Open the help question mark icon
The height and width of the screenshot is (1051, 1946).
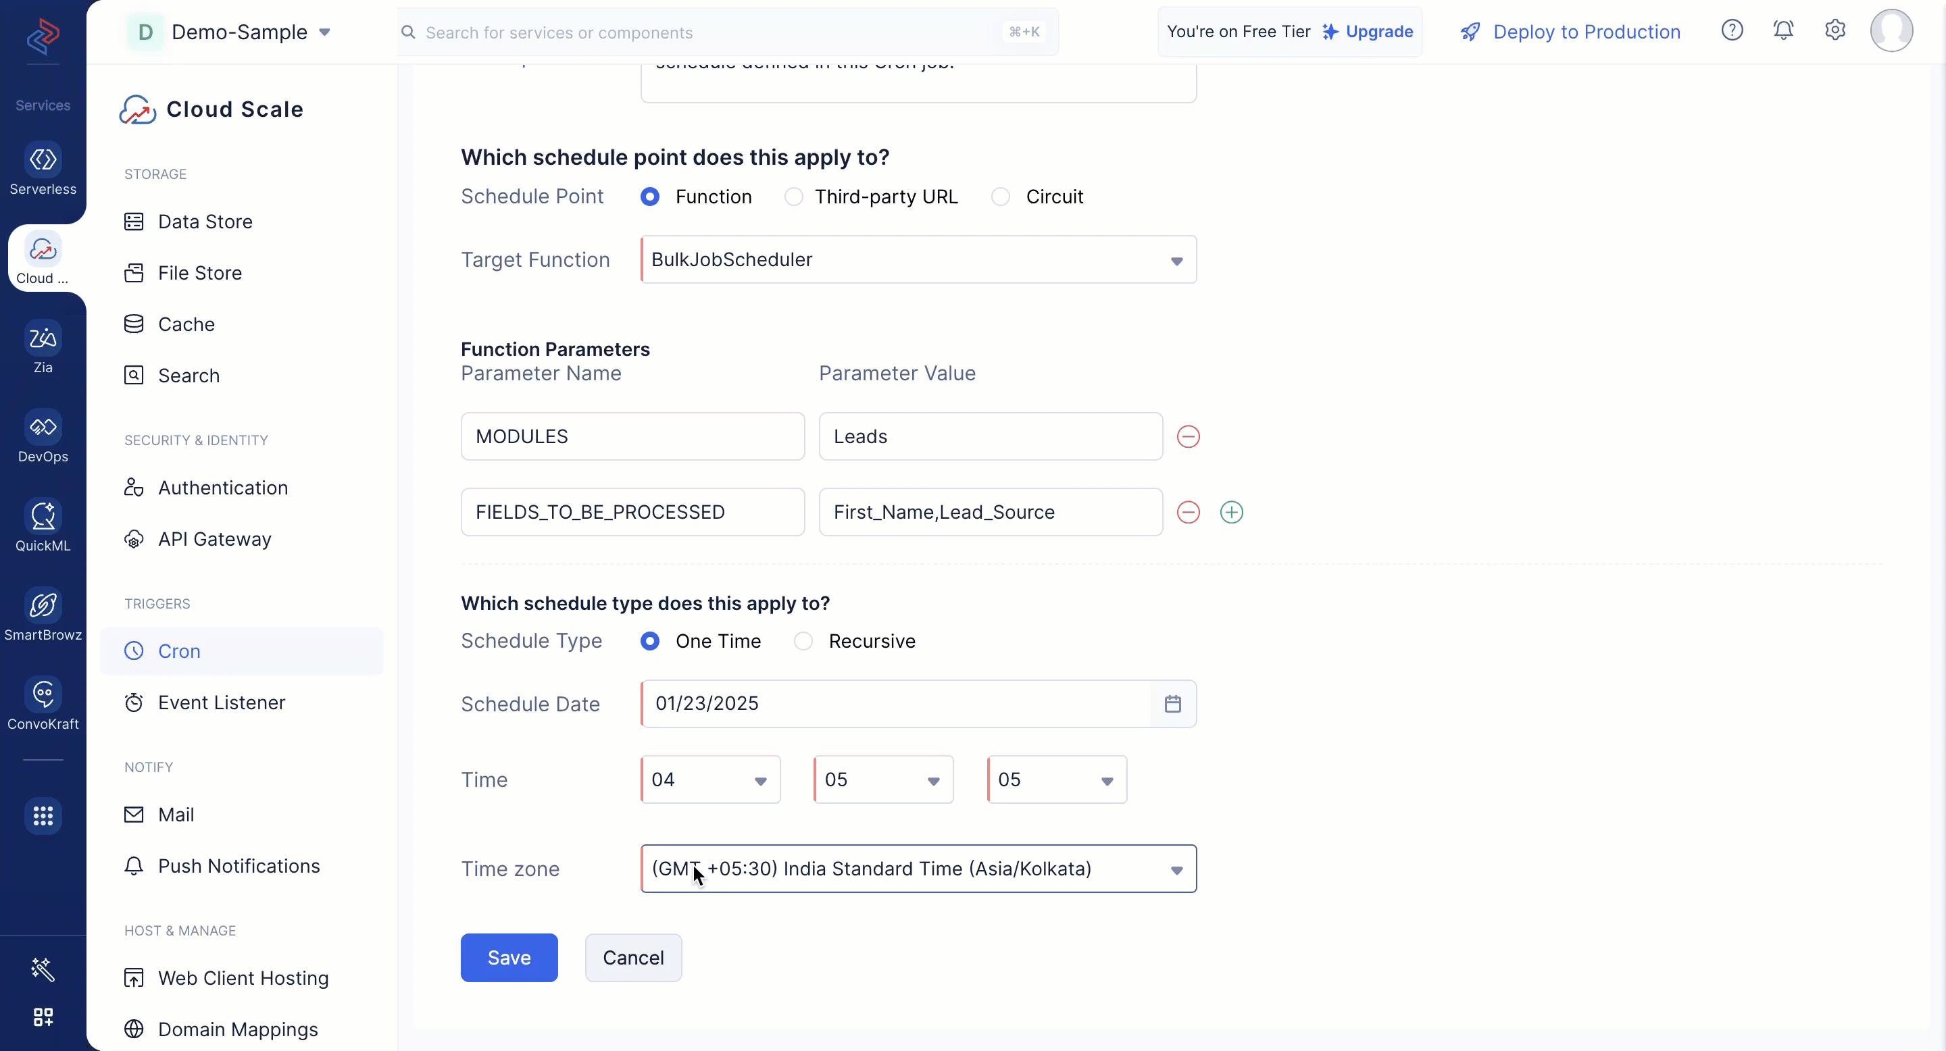[x=1731, y=31]
